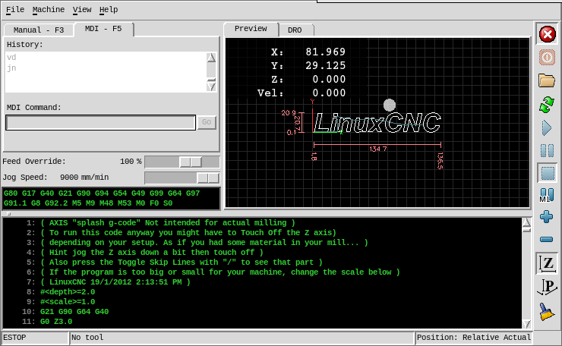Zoom out with the blue minus icon
The image size is (562, 346).
(x=547, y=239)
